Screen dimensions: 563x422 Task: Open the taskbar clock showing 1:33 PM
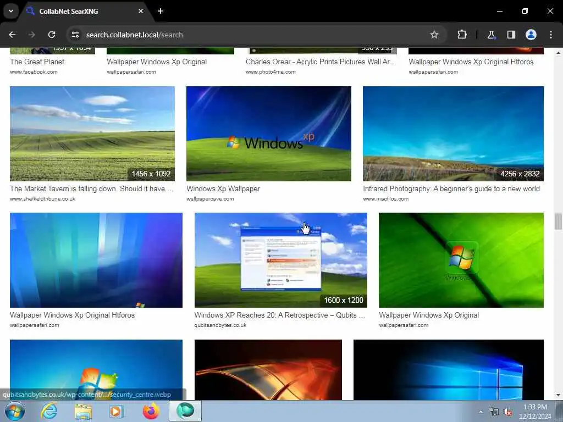(535, 412)
